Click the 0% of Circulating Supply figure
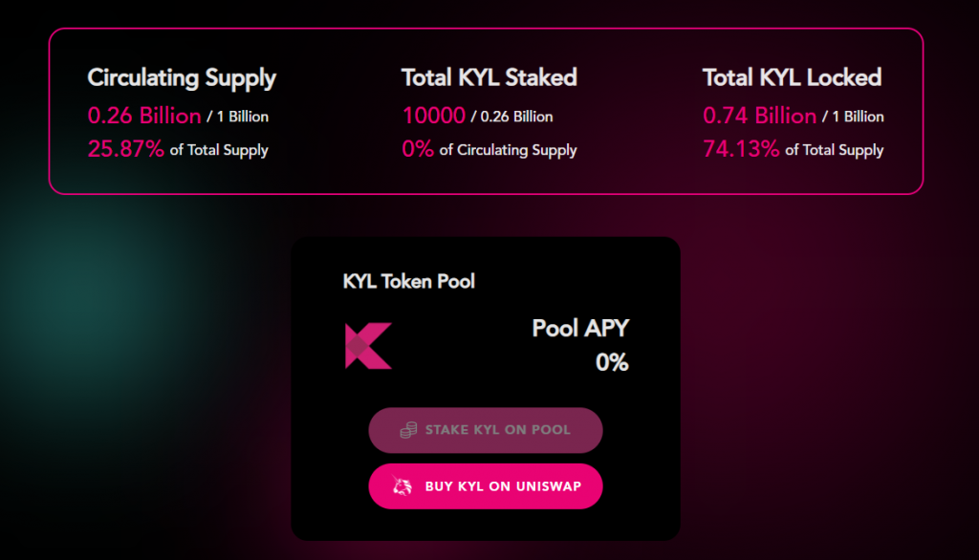Image resolution: width=979 pixels, height=560 pixels. coord(418,149)
